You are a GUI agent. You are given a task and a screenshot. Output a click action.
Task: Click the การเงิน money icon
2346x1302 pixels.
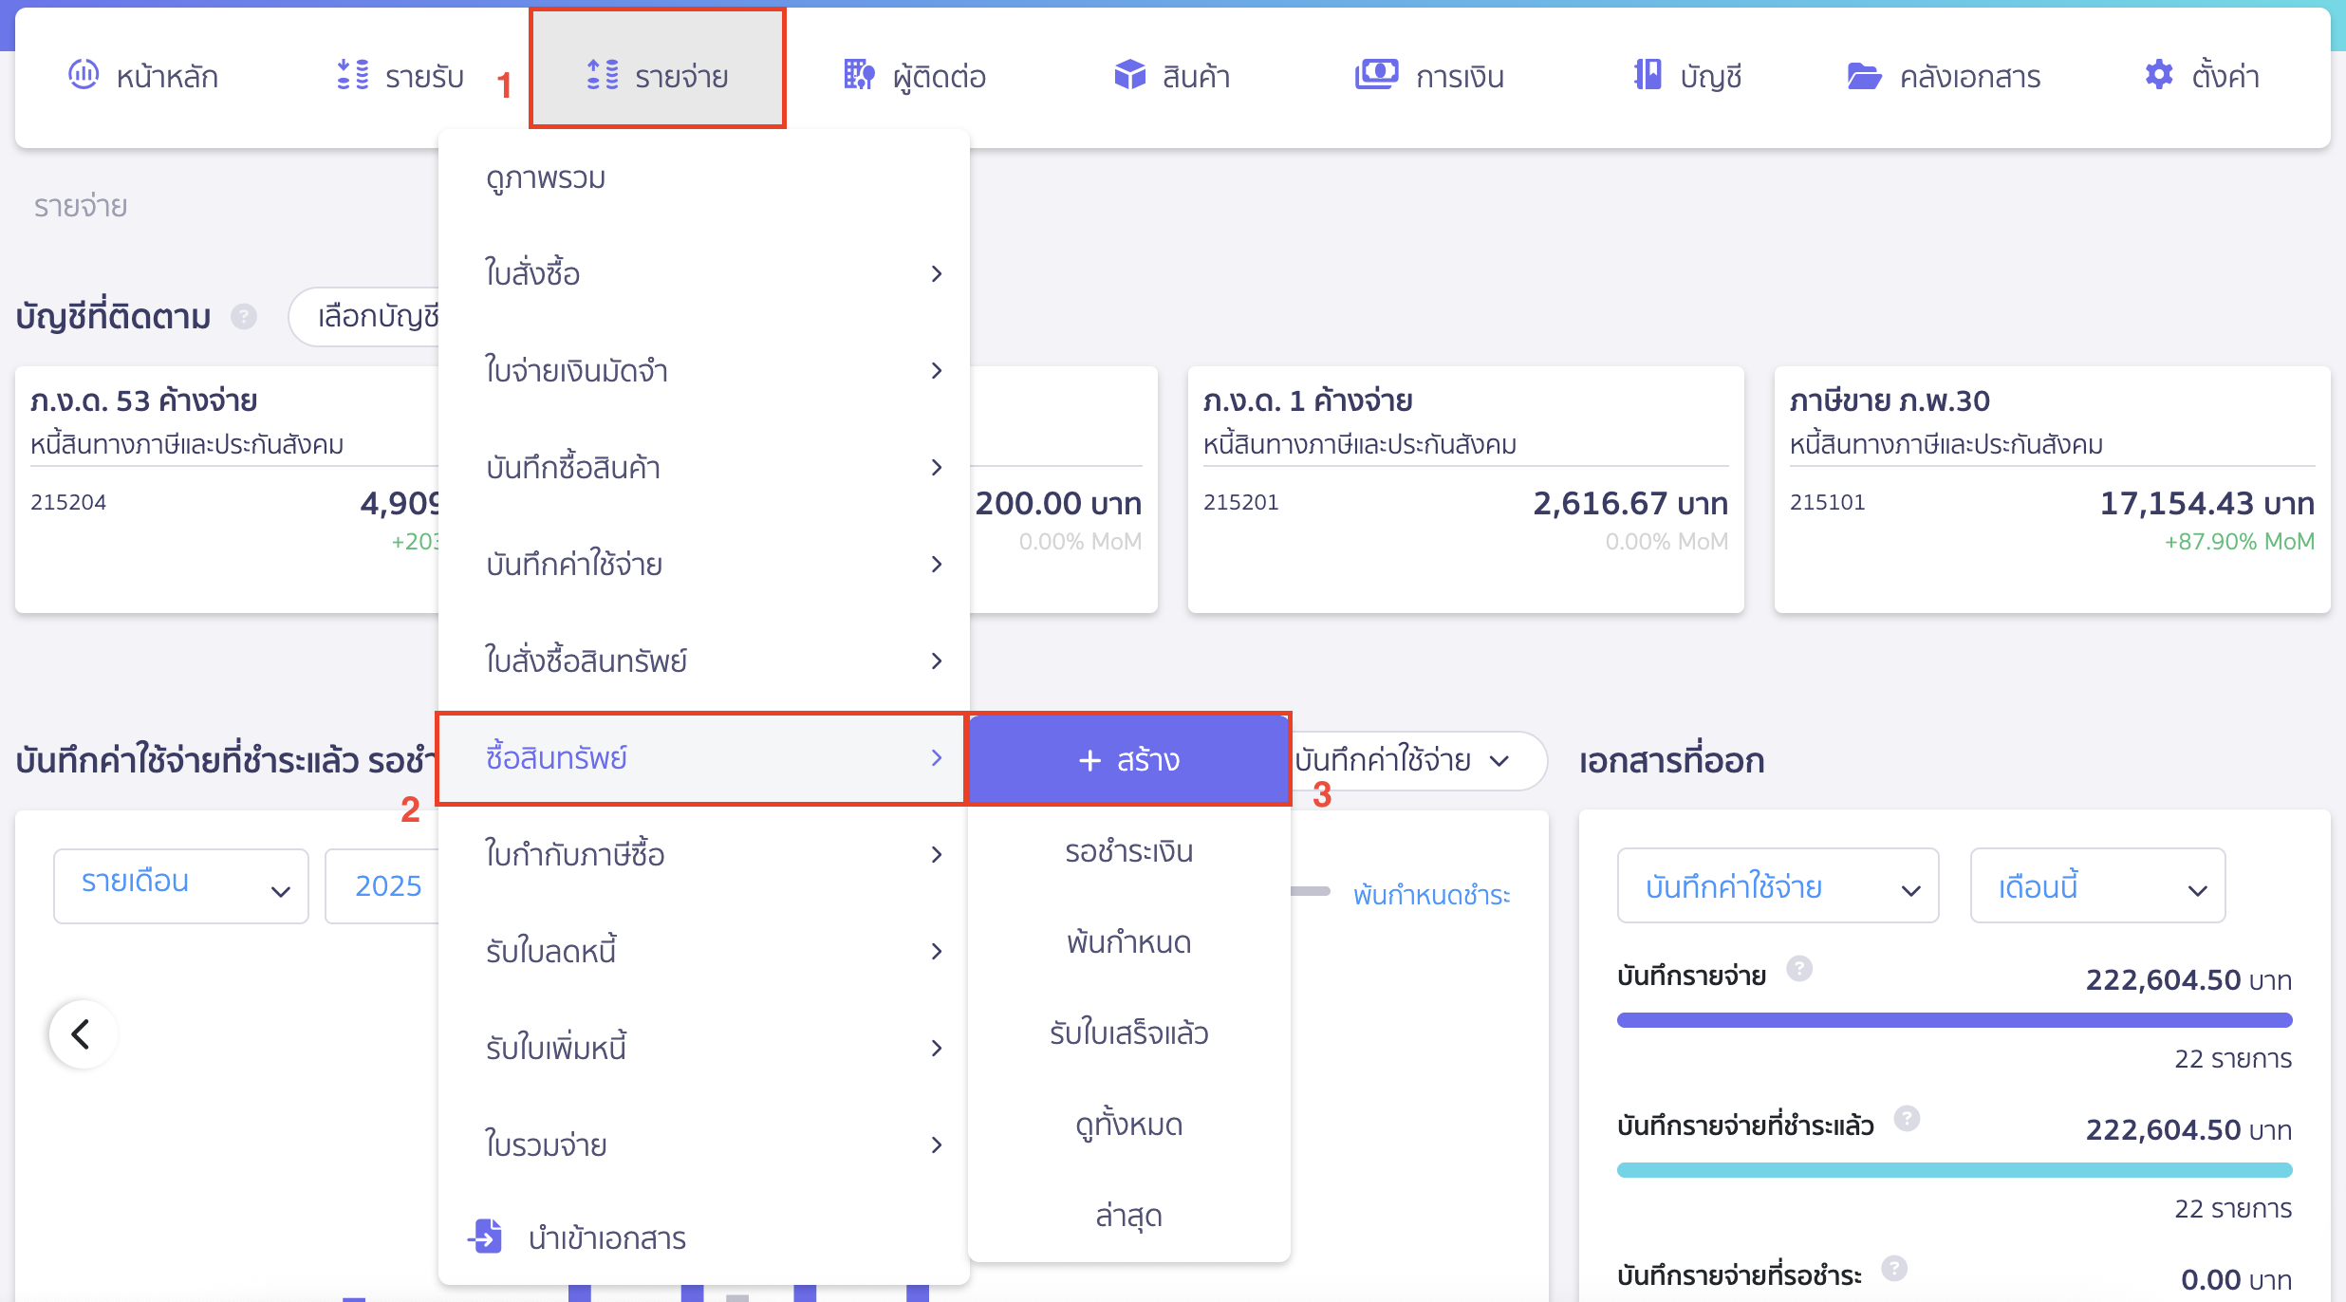[x=1376, y=74]
